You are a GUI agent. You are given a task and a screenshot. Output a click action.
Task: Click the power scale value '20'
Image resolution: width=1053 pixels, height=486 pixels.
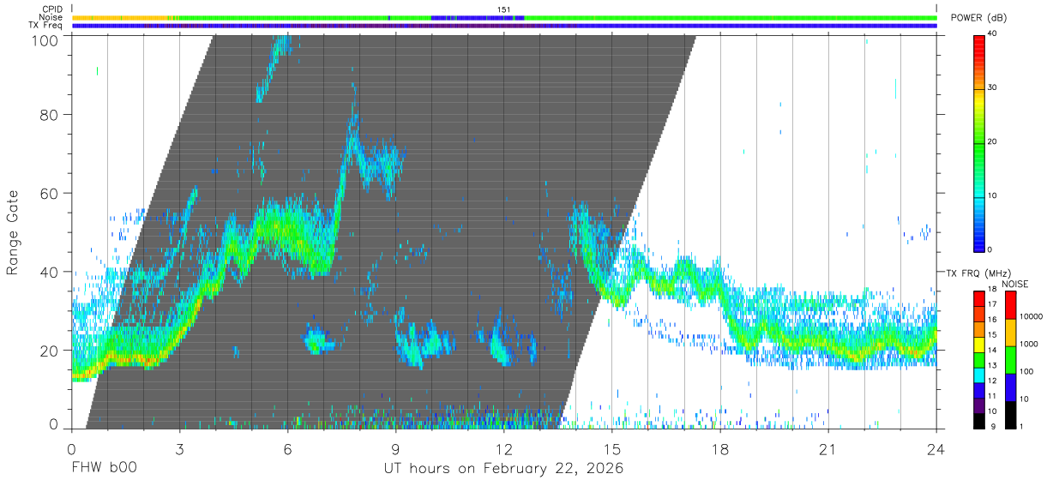991,142
